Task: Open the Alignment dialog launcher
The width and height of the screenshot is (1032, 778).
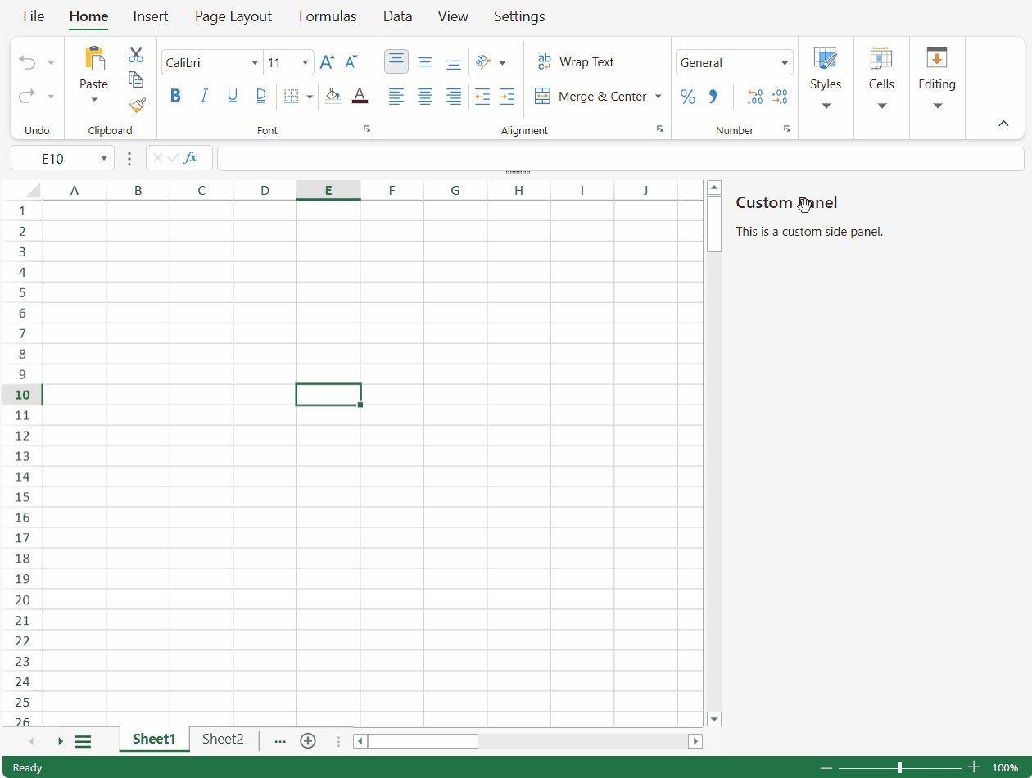Action: [660, 129]
